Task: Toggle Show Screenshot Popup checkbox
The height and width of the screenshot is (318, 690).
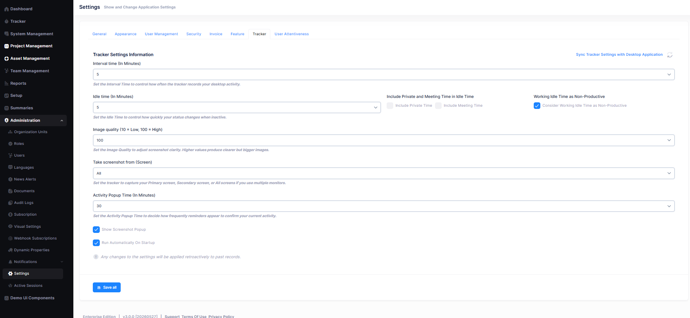Action: tap(96, 230)
